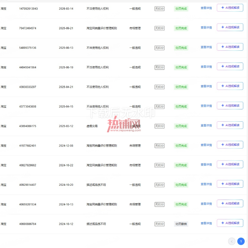Open AI违规解读 for the 2025-08-13 violation

[x=230, y=47]
